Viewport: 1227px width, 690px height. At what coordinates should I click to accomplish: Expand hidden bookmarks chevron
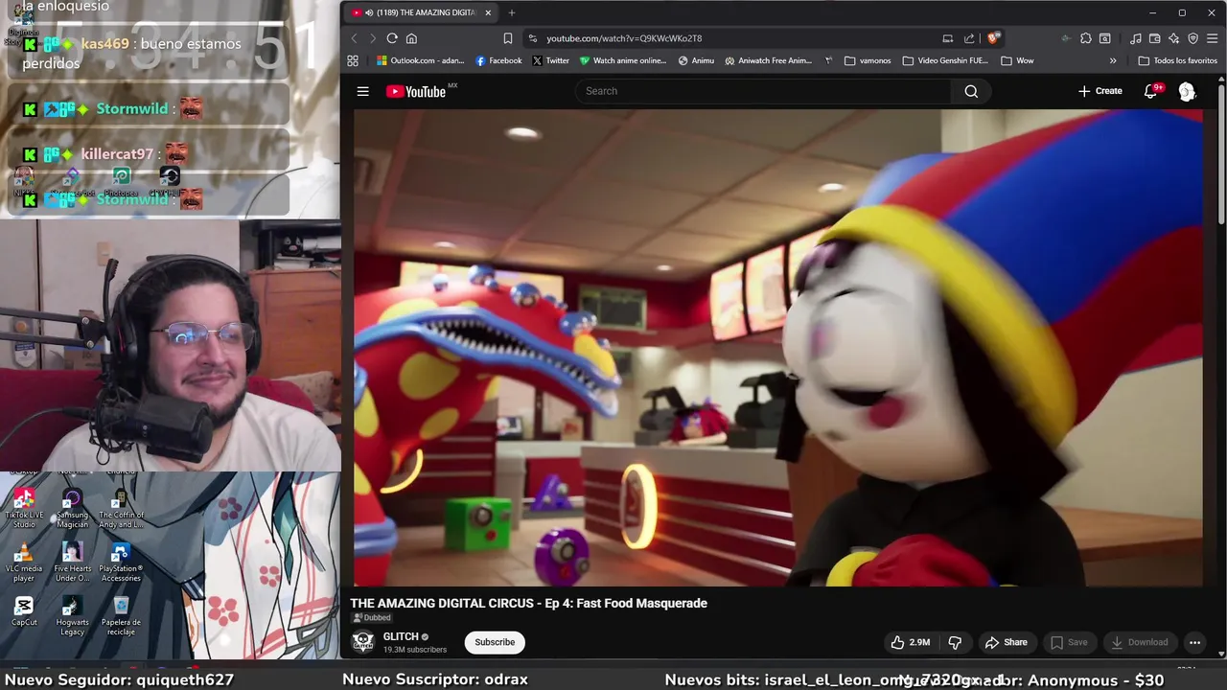point(1113,60)
